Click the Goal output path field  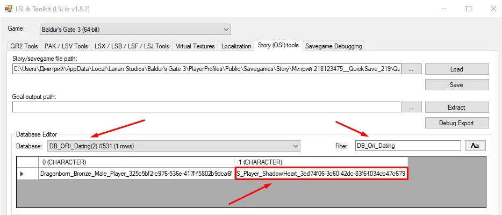click(x=206, y=107)
